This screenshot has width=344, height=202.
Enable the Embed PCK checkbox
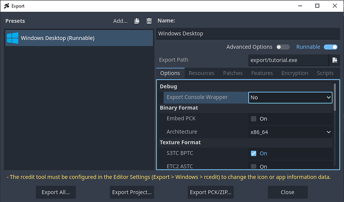tap(254, 119)
